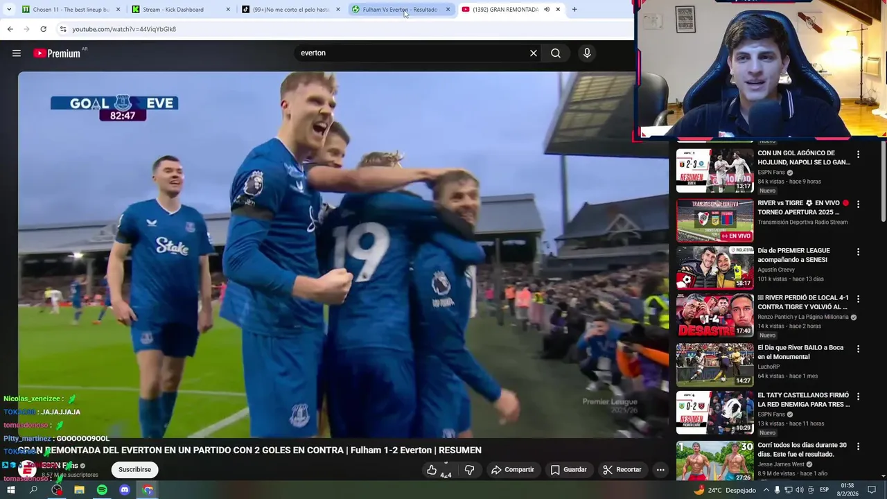Image resolution: width=887 pixels, height=499 pixels.
Task: Click the Suscribirse button
Action: click(x=134, y=470)
